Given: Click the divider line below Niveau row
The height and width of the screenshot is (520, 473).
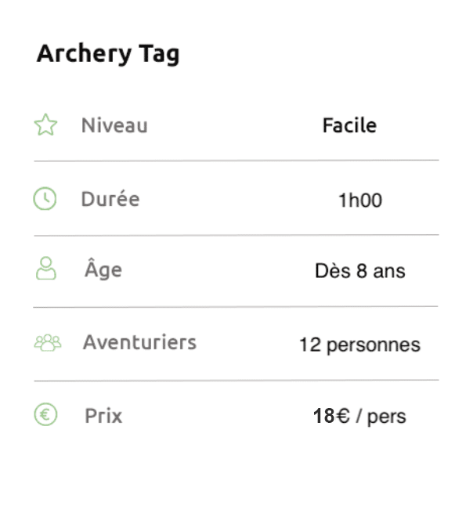Looking at the screenshot, I should 236,161.
